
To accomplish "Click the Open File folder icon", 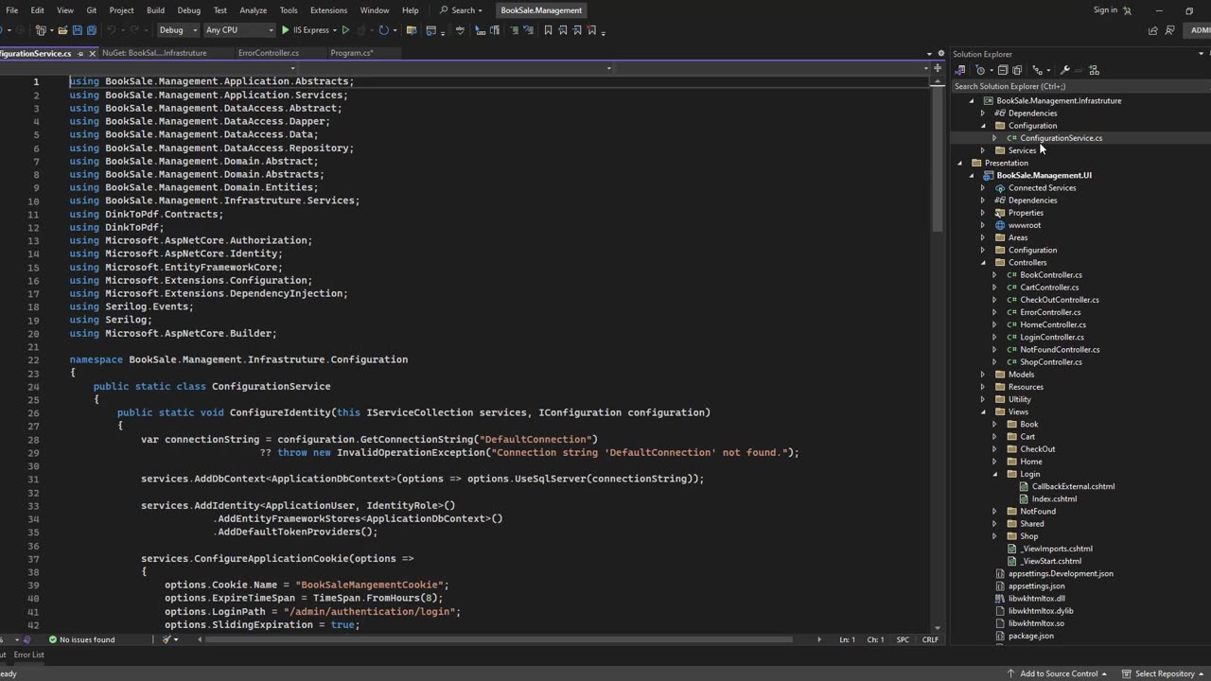I will tap(62, 30).
